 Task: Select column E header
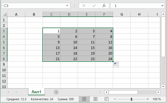click(87, 14)
